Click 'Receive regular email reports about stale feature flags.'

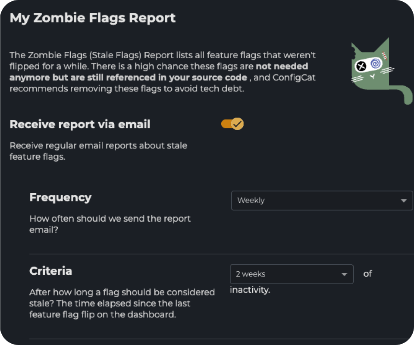pos(98,151)
